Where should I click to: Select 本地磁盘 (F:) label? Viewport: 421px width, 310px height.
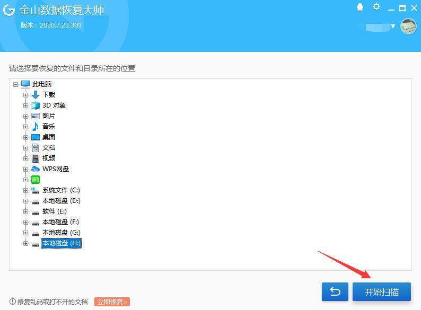pos(60,222)
